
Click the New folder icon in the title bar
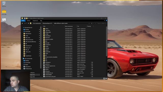click(27, 18)
